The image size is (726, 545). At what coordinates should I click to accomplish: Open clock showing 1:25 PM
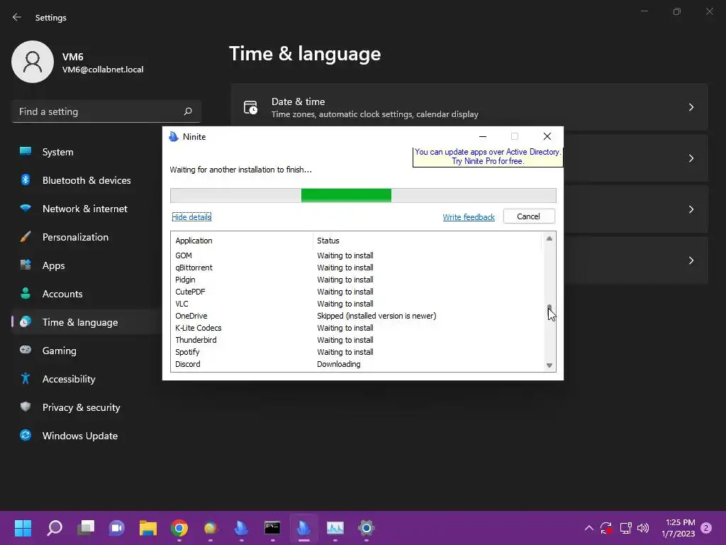678,528
